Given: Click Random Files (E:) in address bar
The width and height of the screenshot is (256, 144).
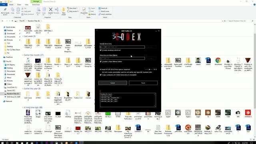Looking at the screenshot, I should [x=34, y=21].
